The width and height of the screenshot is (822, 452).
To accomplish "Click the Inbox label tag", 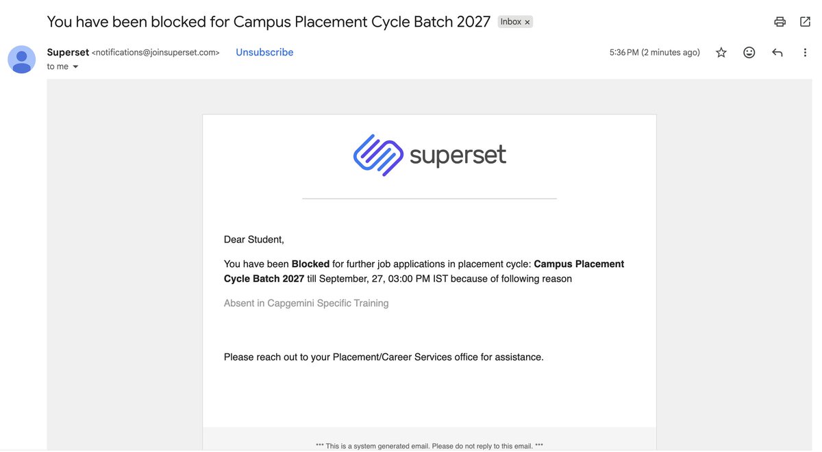I will coord(511,22).
